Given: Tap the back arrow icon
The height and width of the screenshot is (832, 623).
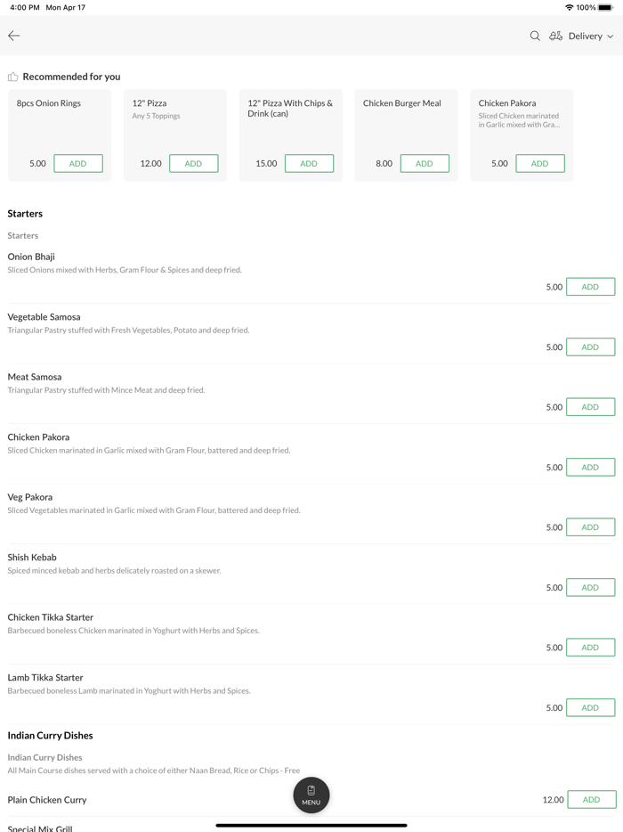Looking at the screenshot, I should click(14, 36).
